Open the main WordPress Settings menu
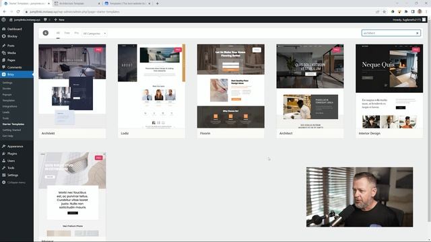This screenshot has width=431, height=242. coord(13,175)
